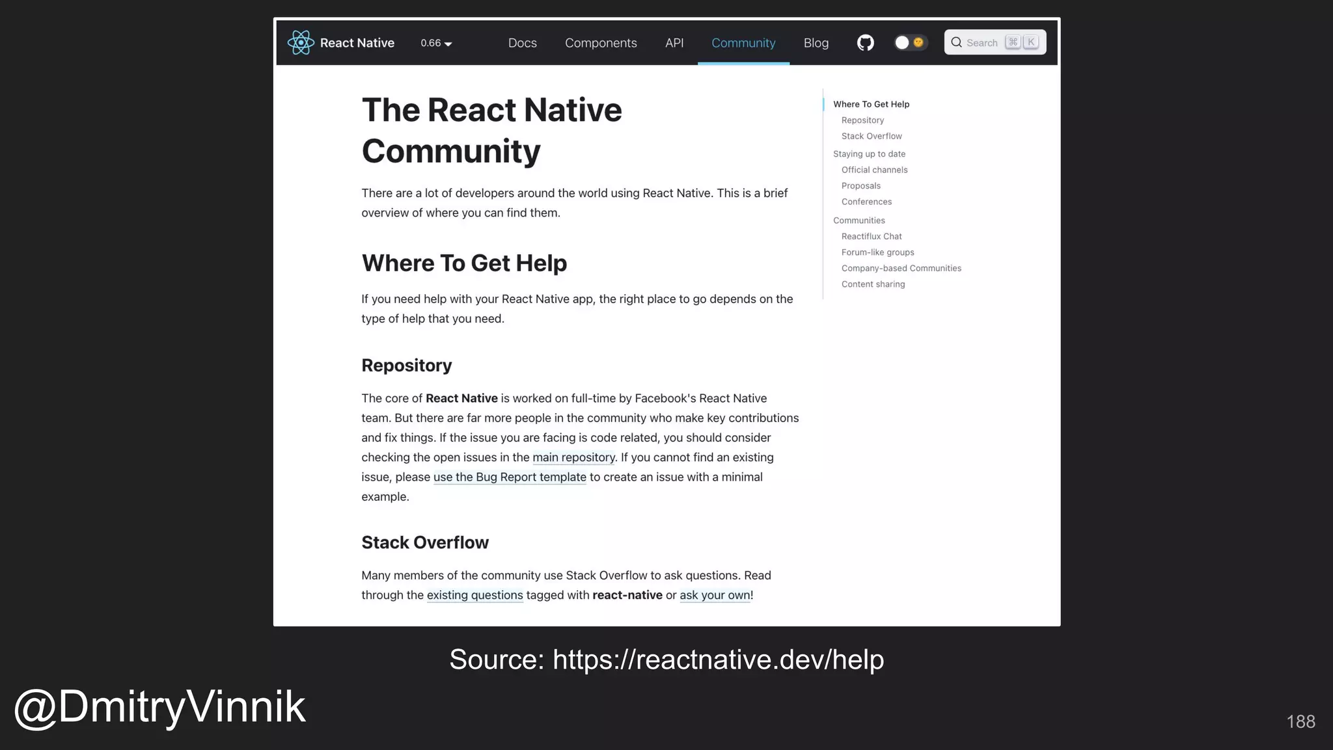Jump to Repository in table of contents
Viewport: 1333px width, 750px height.
(x=862, y=120)
